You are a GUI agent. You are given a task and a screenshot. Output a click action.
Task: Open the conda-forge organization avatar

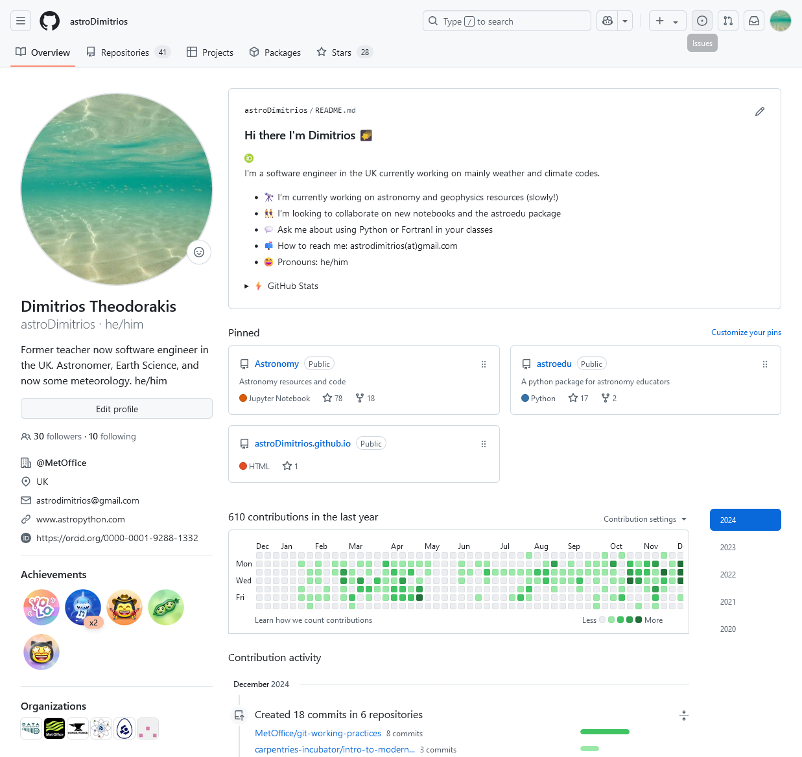78,728
